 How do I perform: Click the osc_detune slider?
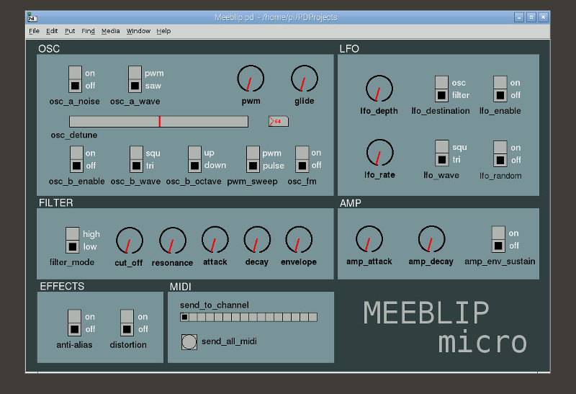coord(158,121)
